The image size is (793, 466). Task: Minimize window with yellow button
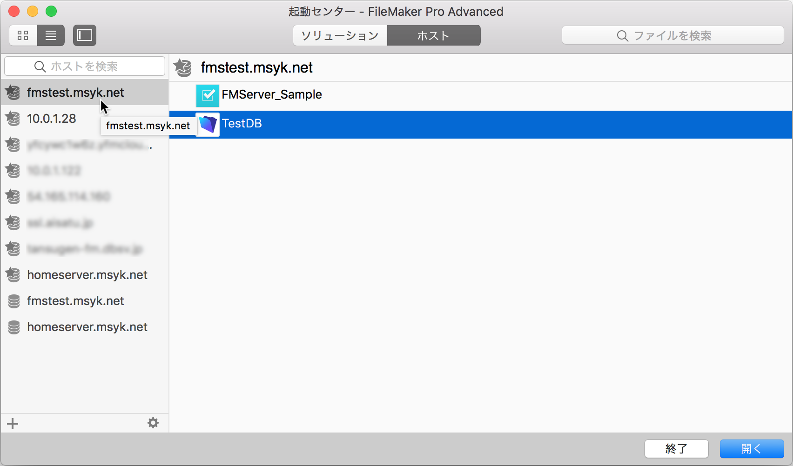click(33, 11)
